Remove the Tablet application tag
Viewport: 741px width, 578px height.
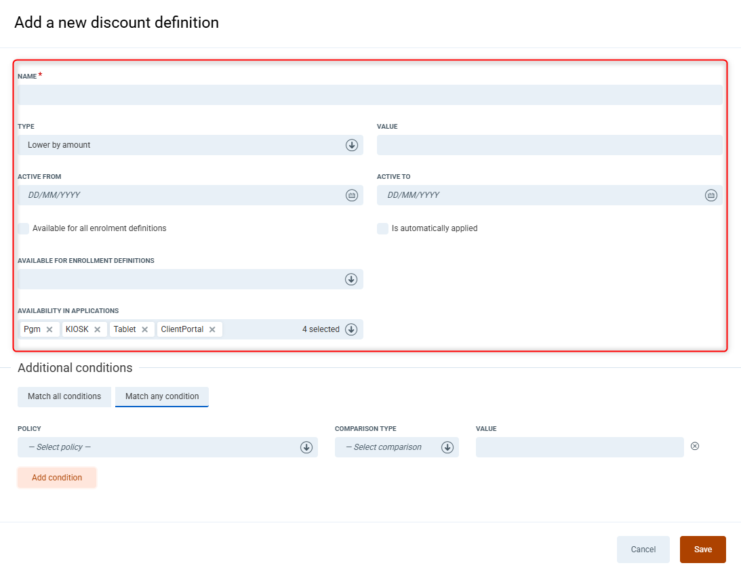[144, 330]
